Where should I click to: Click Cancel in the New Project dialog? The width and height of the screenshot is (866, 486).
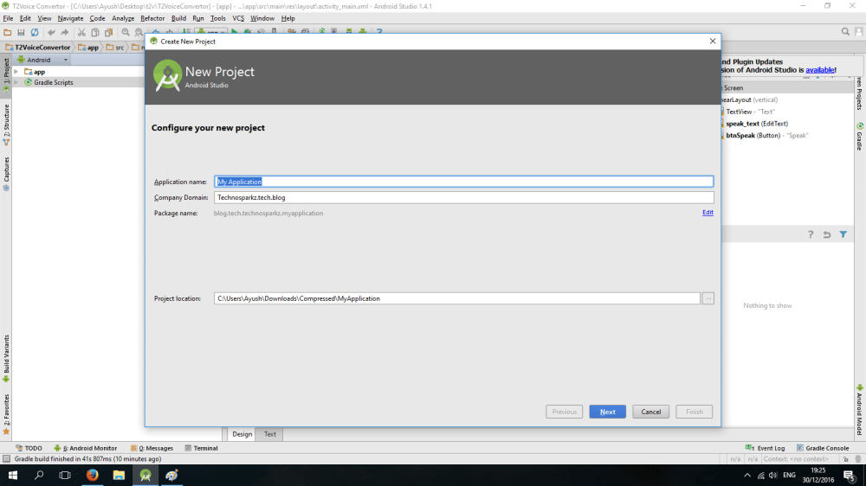650,412
